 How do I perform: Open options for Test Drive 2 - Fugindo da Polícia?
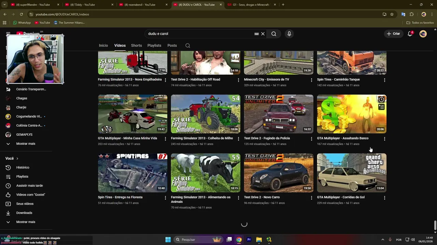click(x=311, y=139)
